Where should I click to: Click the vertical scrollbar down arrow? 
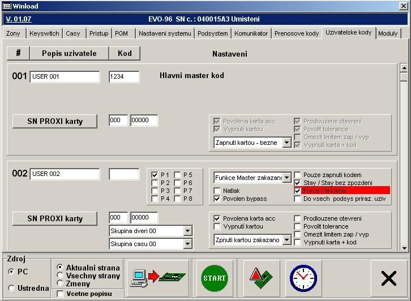pos(403,247)
